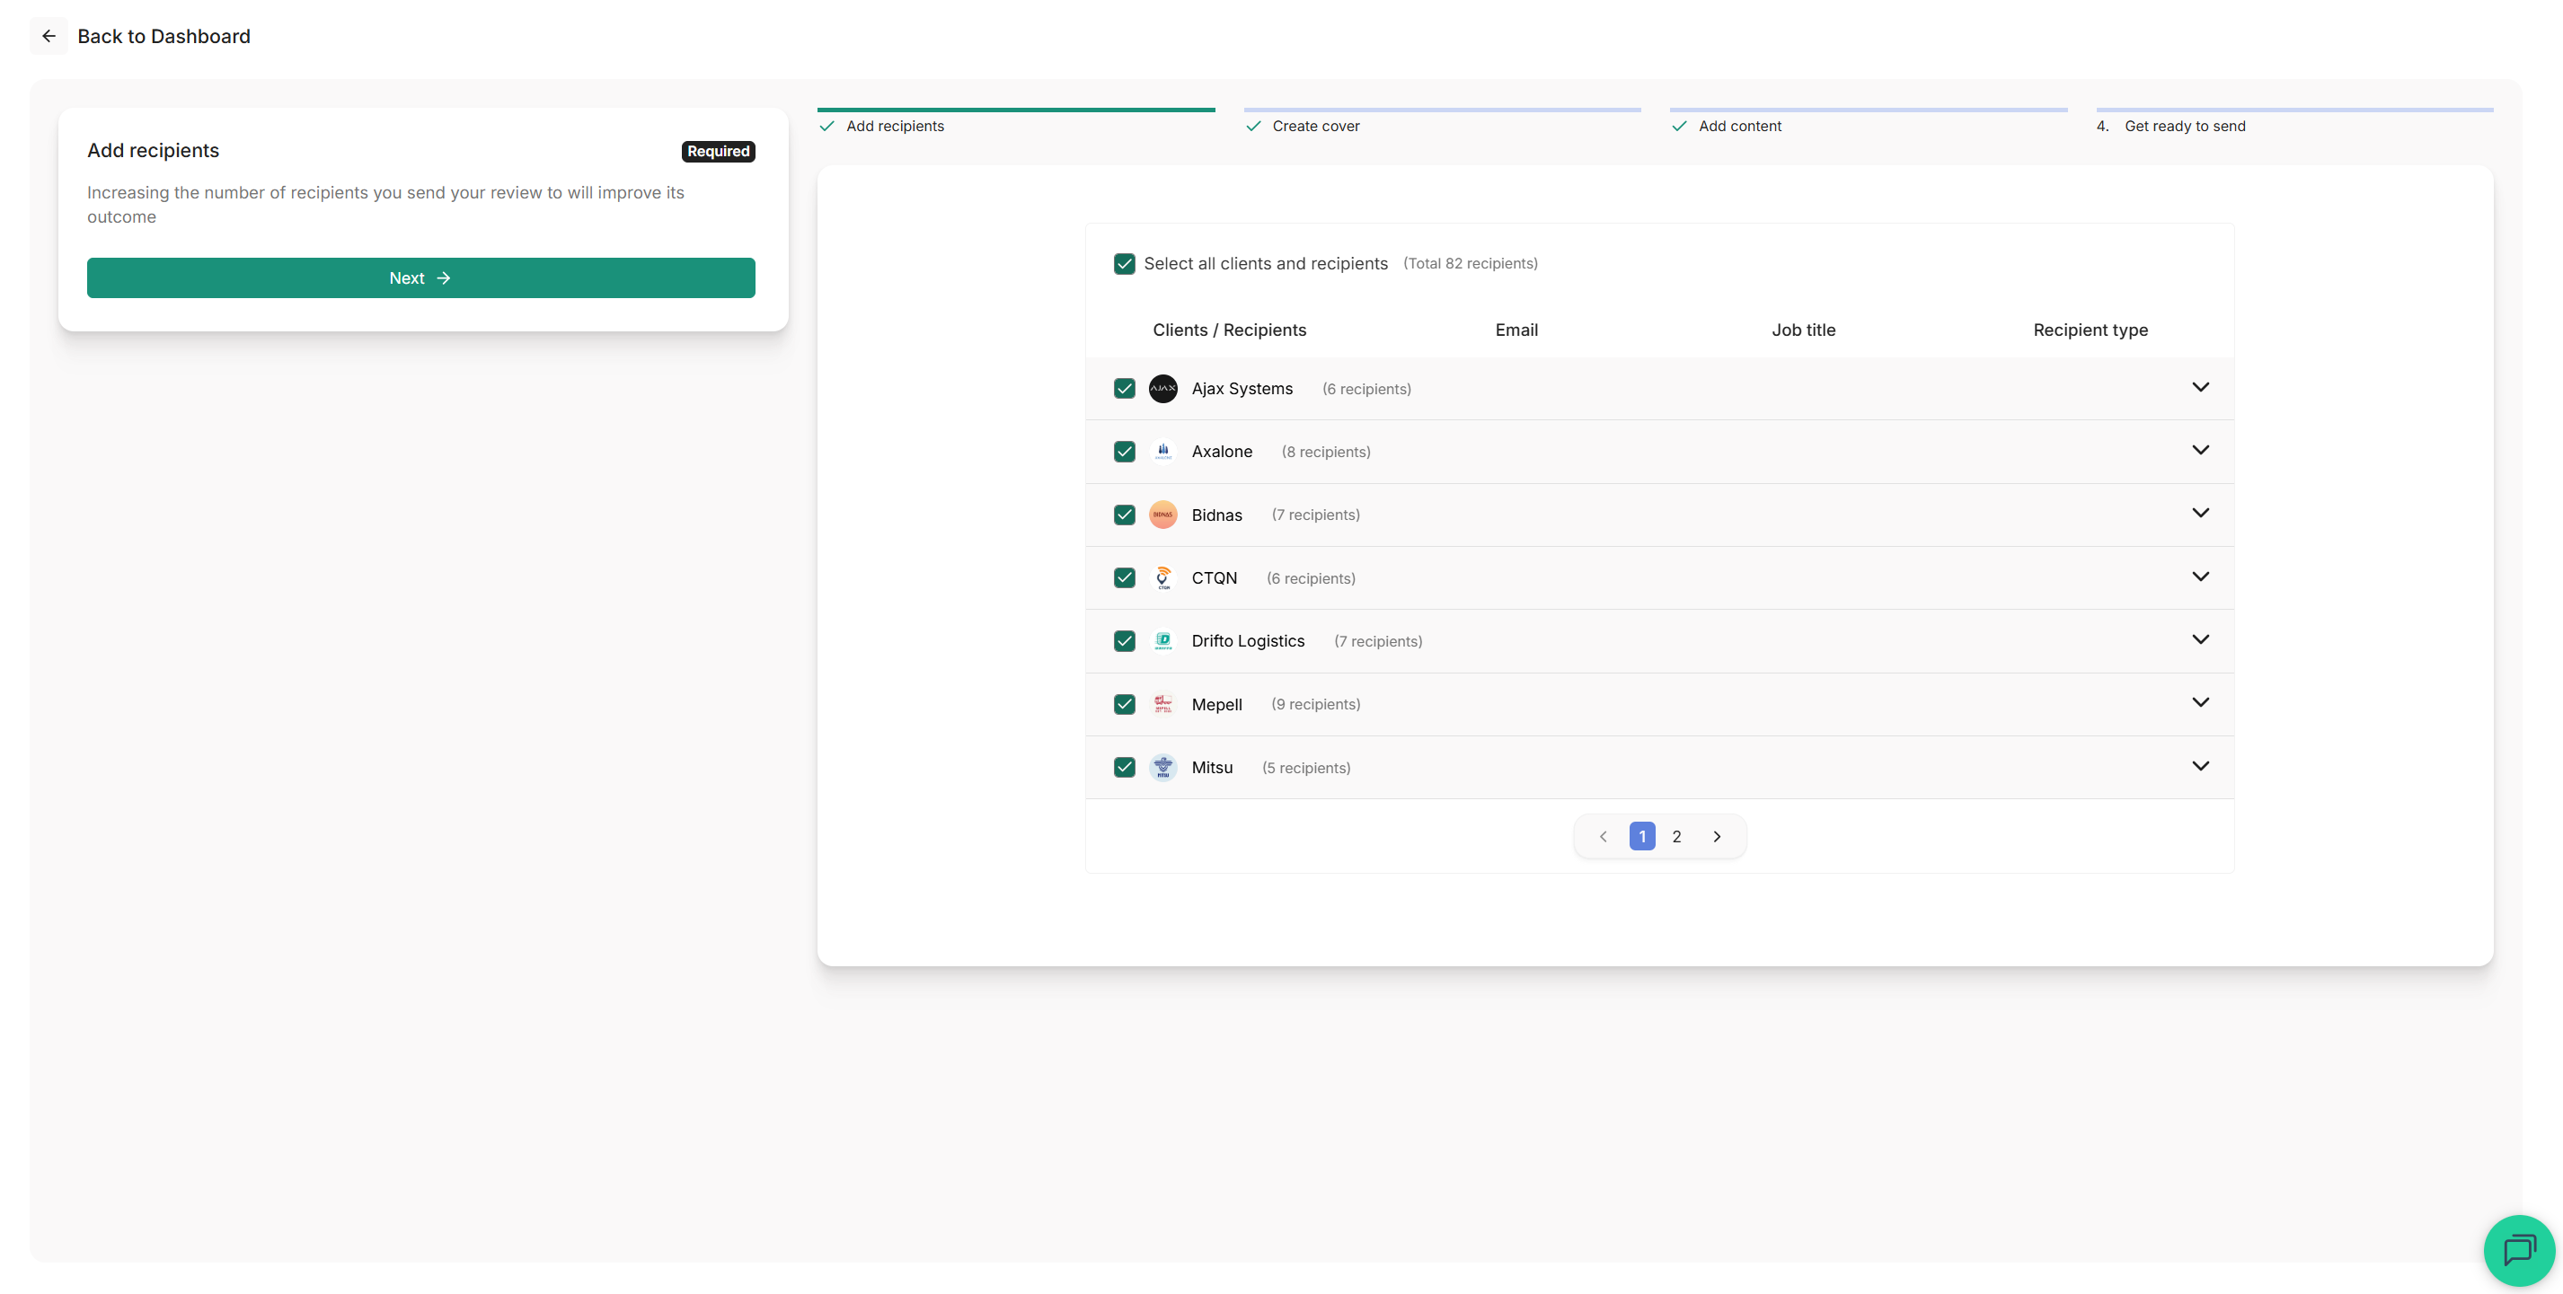Go to the Add content step

1739,127
